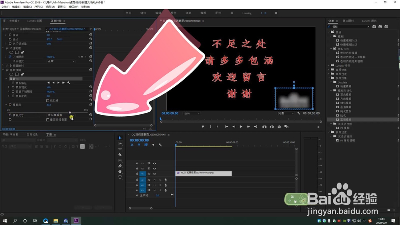
Task: Click the Play button in Program Monitor
Action: (241, 127)
